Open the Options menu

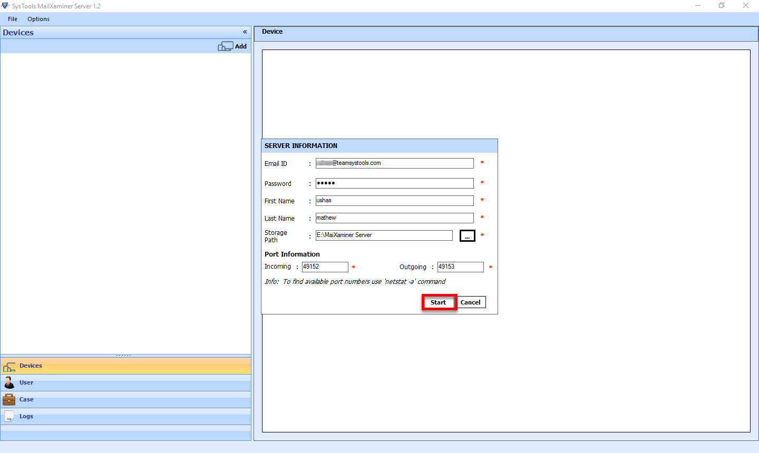click(x=38, y=19)
